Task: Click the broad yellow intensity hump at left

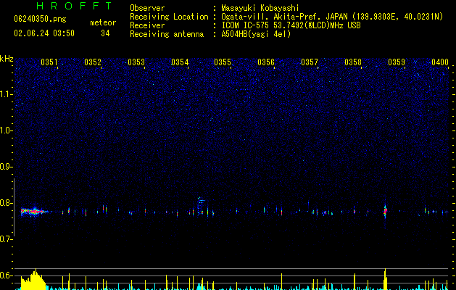Action: pos(33,280)
